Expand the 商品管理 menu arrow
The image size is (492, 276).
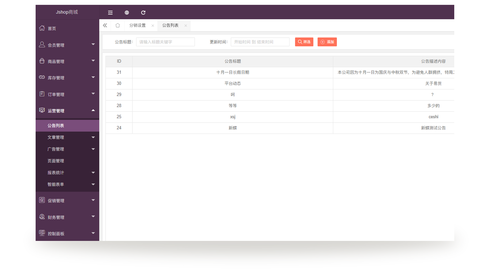tap(93, 61)
